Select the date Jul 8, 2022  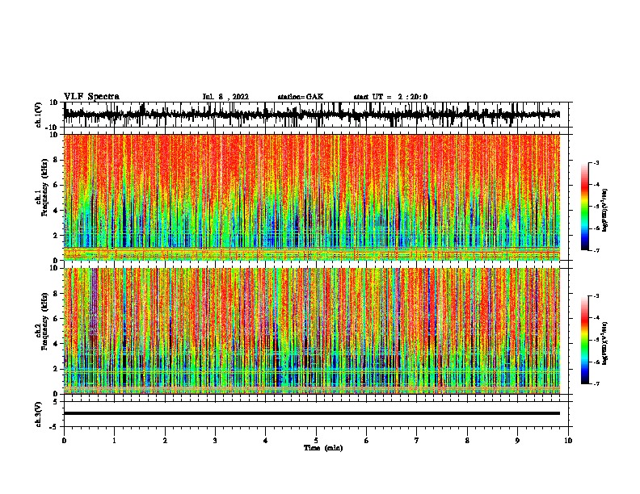click(225, 97)
